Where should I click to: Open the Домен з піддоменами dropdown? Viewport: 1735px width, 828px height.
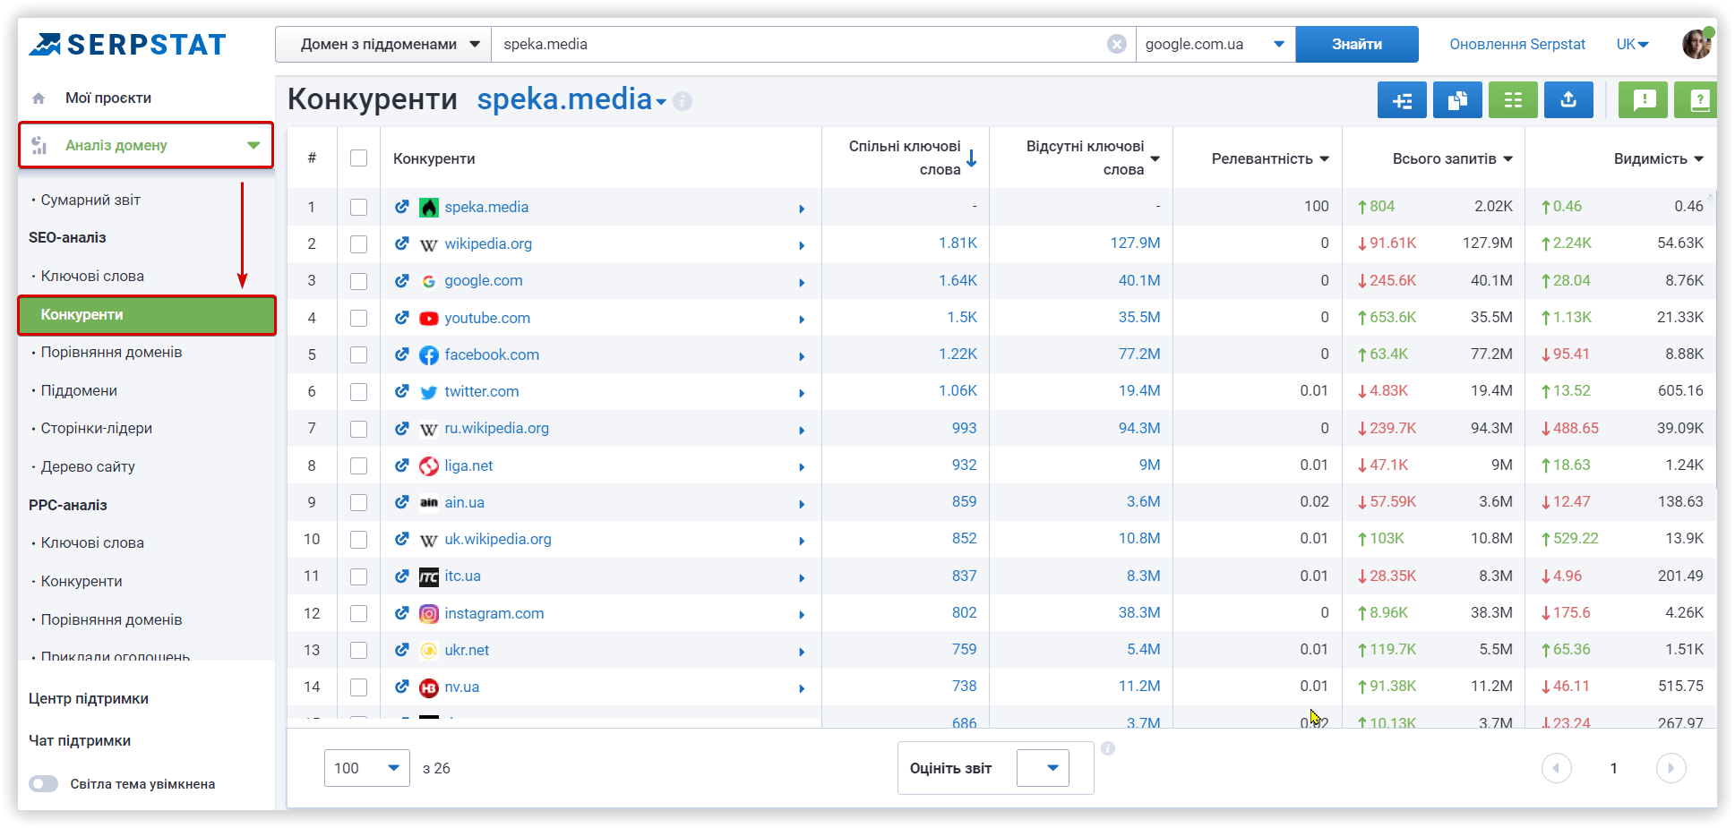point(383,44)
